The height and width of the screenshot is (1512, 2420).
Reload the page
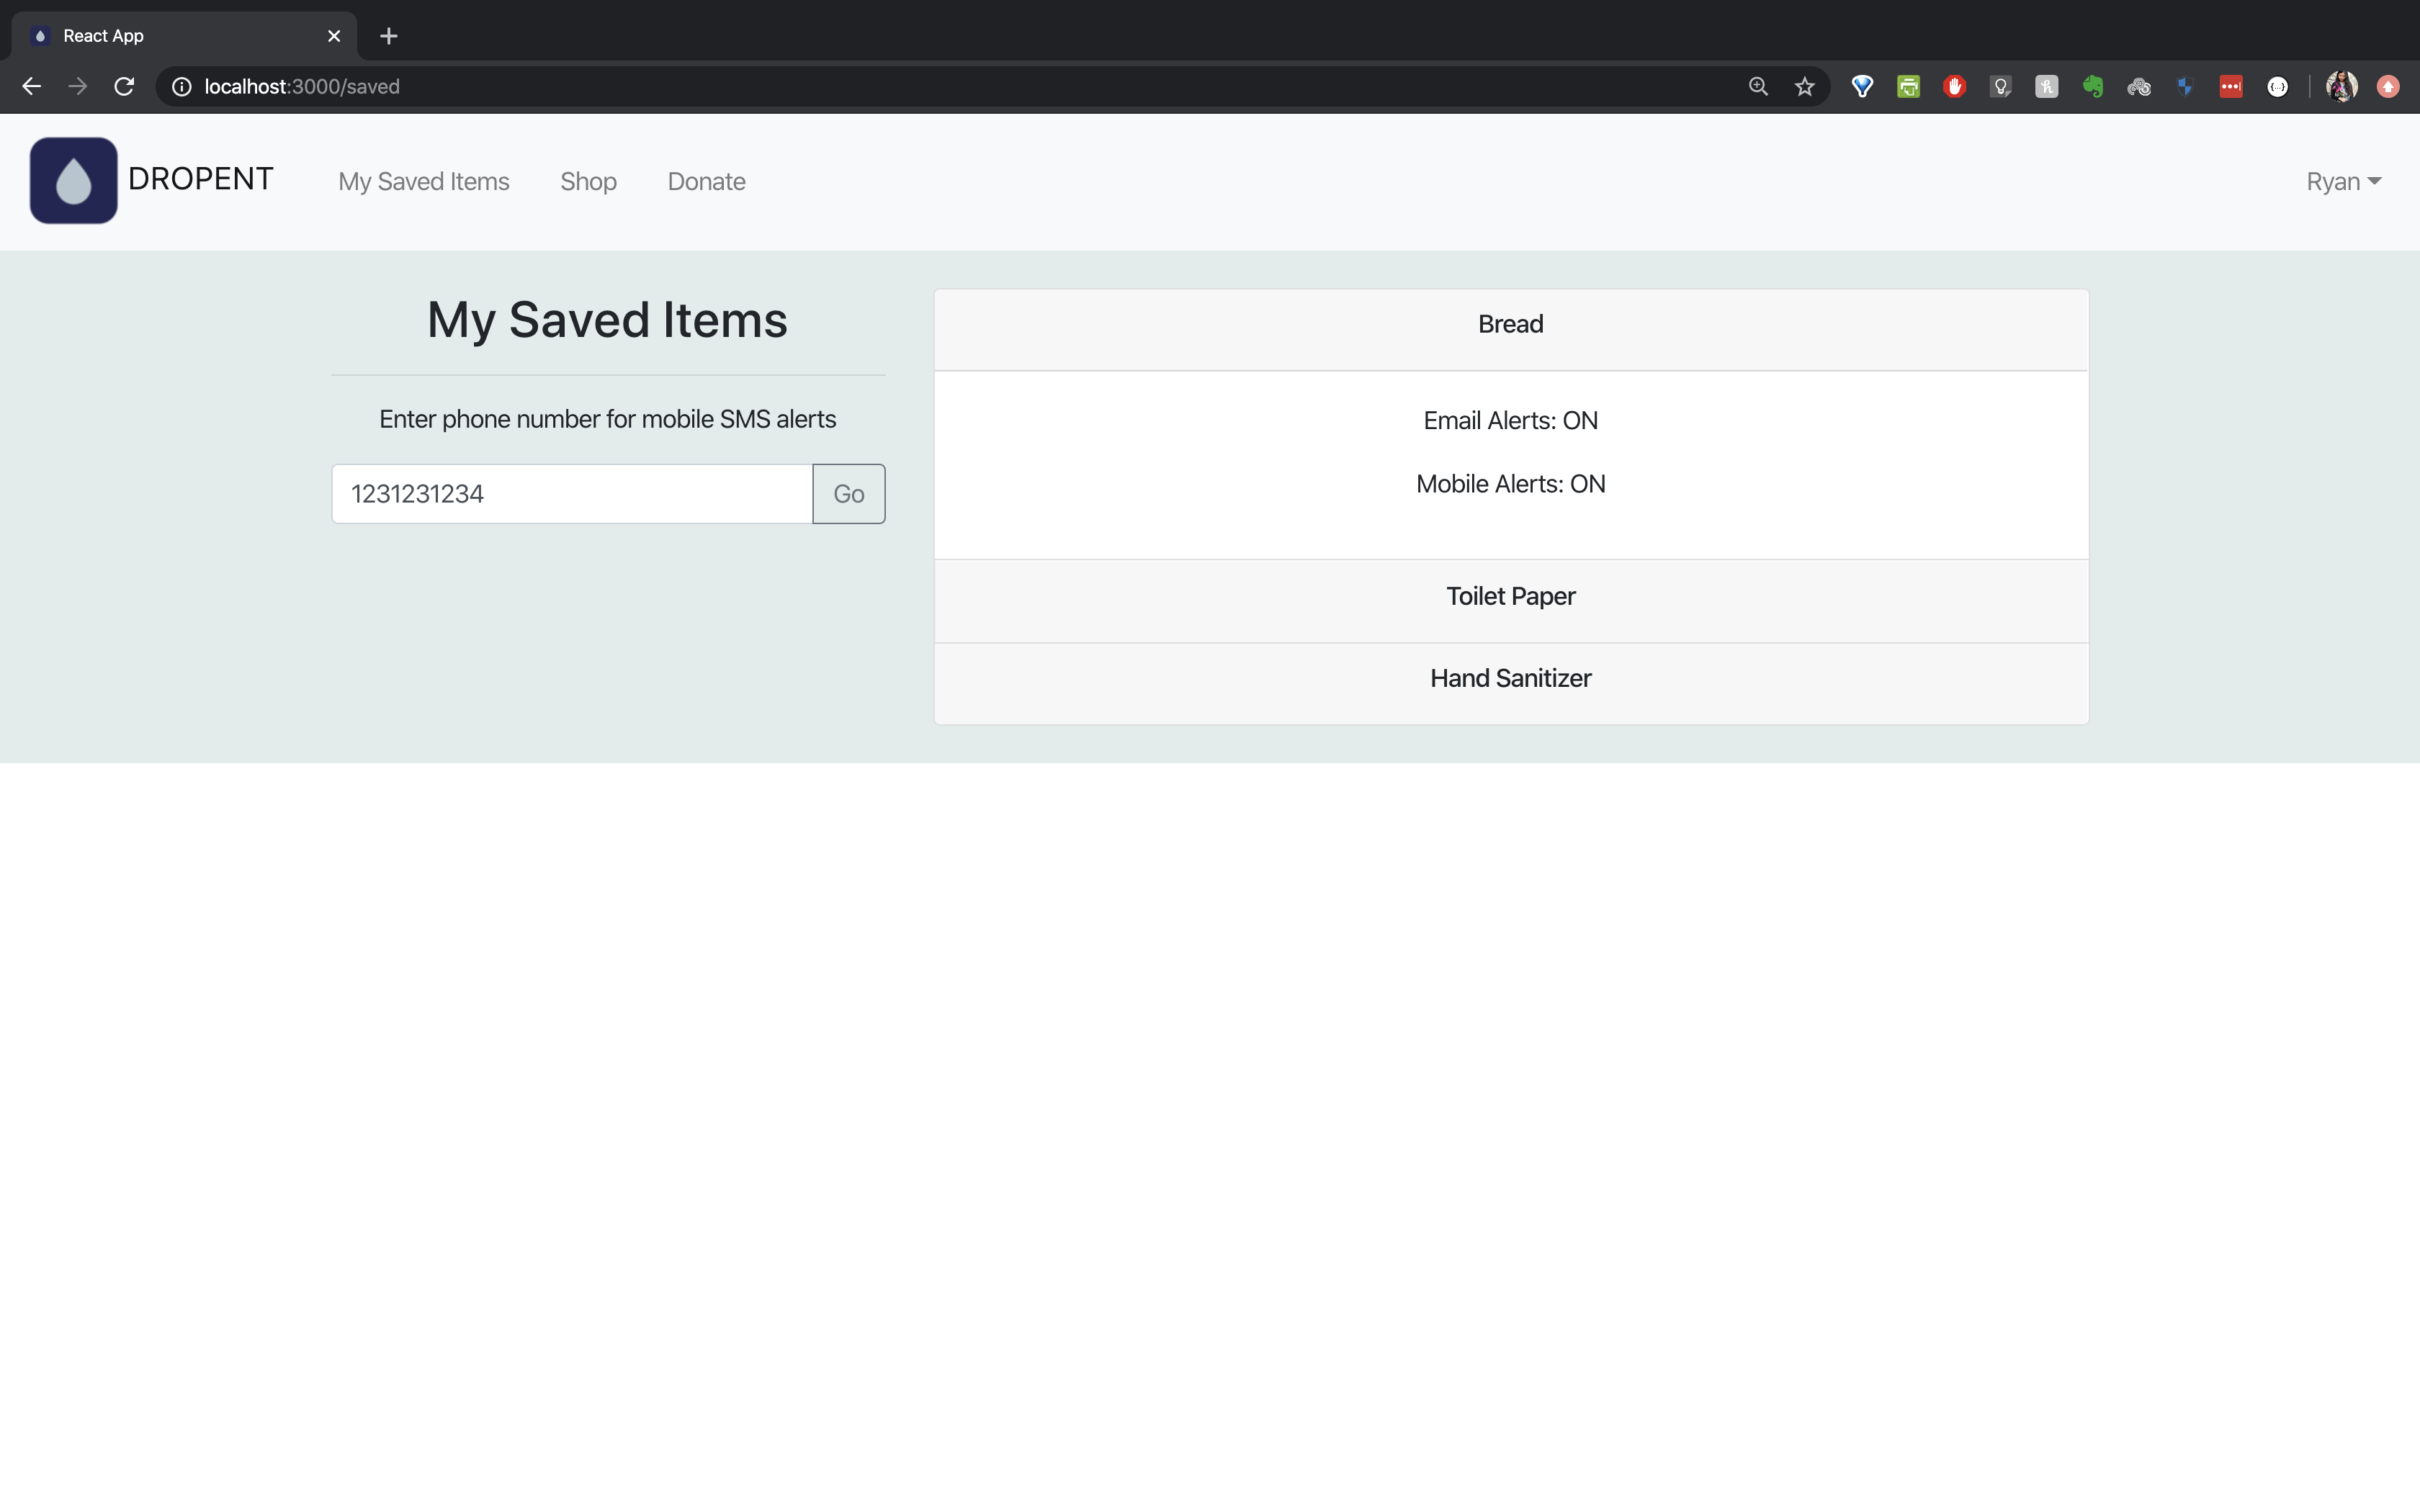point(124,87)
